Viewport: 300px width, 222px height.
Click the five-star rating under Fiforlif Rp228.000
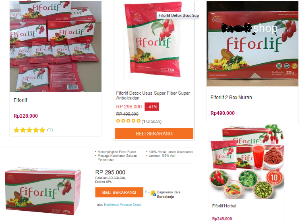[29, 130]
